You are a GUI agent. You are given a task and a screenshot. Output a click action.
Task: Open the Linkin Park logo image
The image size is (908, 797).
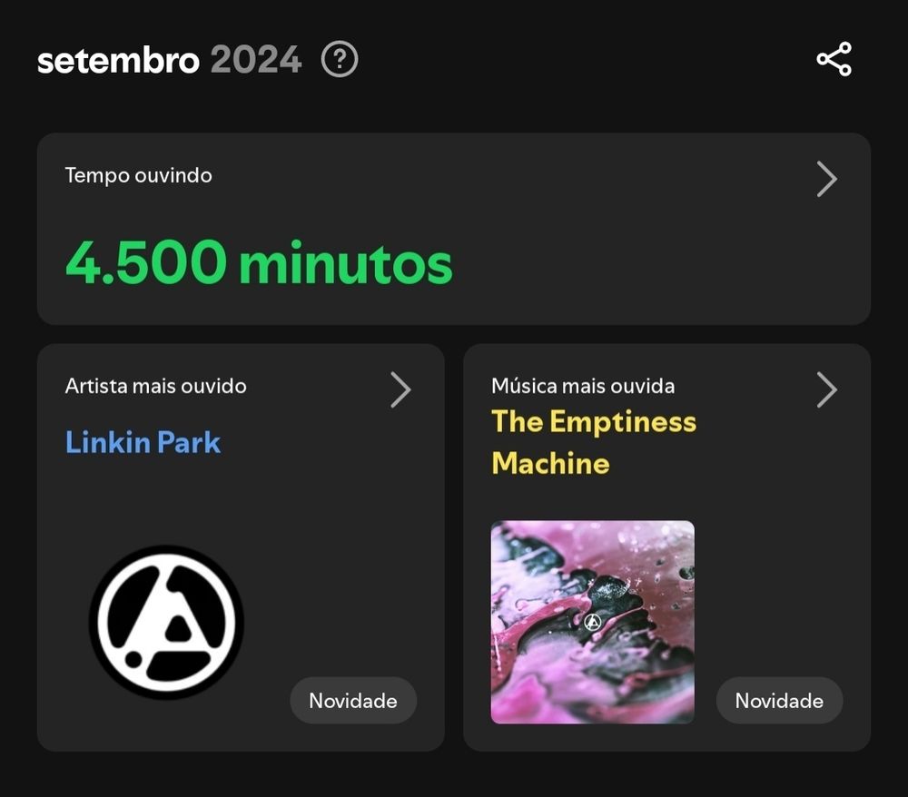(167, 622)
